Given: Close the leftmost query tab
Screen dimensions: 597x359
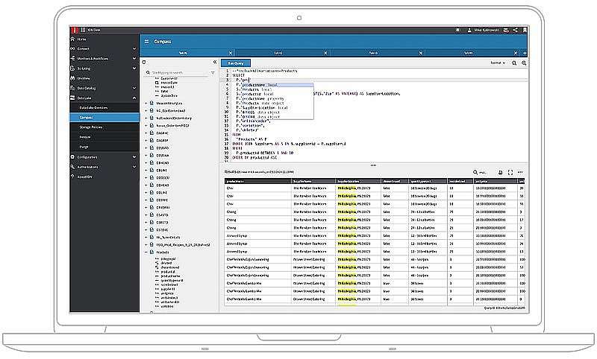Looking at the screenshot, I should point(231,53).
